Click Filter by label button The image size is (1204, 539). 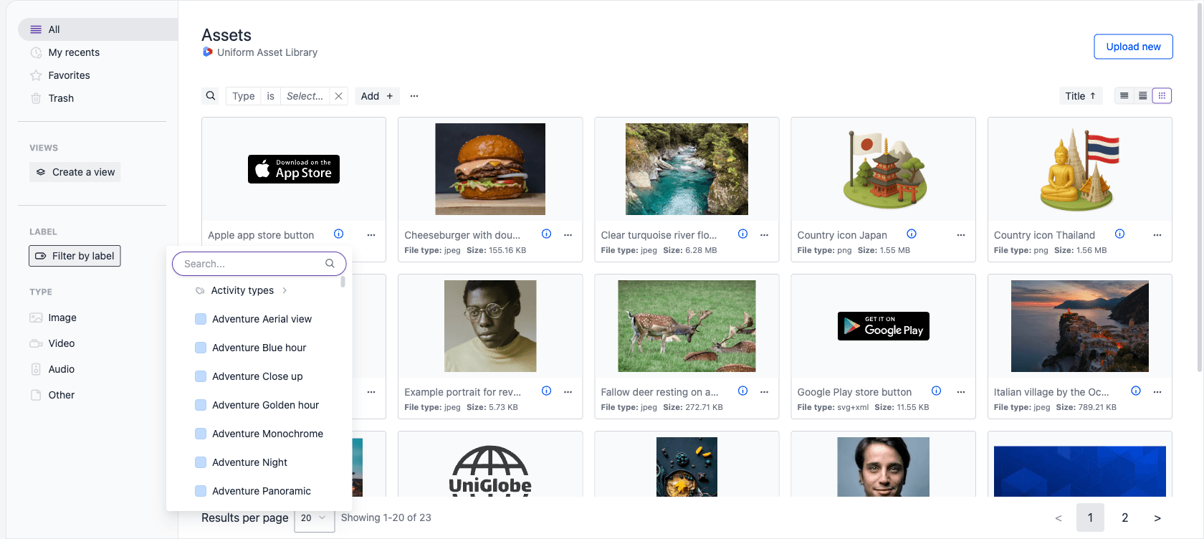click(75, 256)
